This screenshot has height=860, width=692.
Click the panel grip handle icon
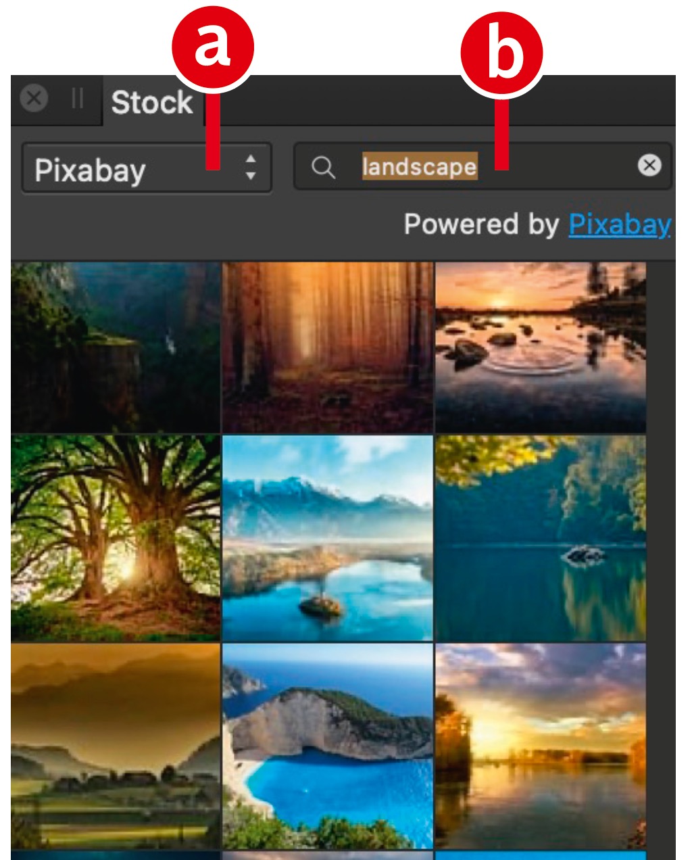78,99
